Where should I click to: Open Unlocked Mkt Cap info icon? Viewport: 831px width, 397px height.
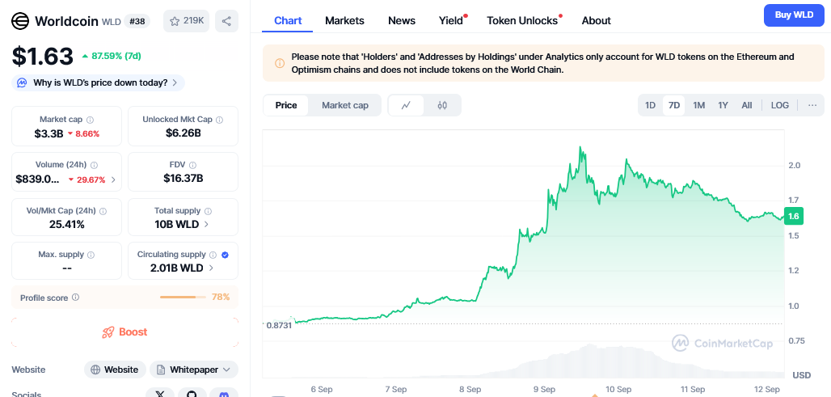click(x=219, y=120)
